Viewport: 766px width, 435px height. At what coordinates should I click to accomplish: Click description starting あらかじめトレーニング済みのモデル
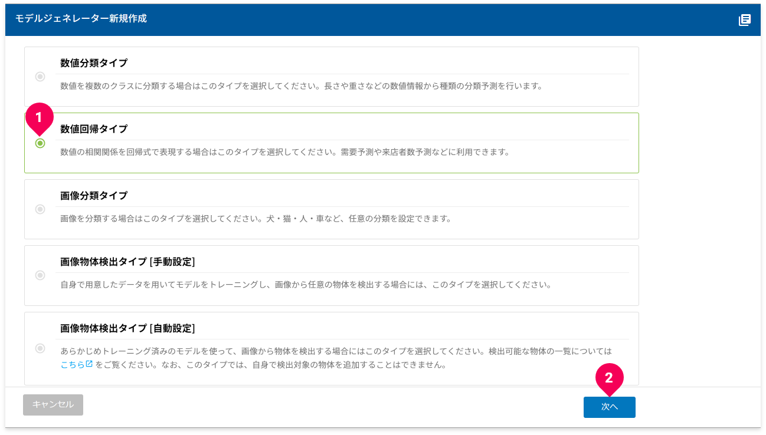click(x=336, y=358)
